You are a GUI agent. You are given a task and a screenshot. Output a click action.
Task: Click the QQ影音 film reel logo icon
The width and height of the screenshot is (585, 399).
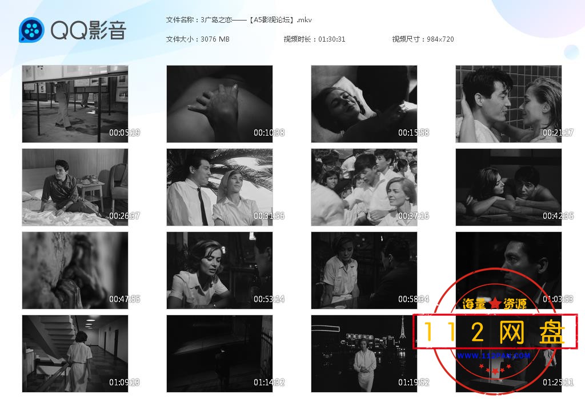pyautogui.click(x=32, y=30)
